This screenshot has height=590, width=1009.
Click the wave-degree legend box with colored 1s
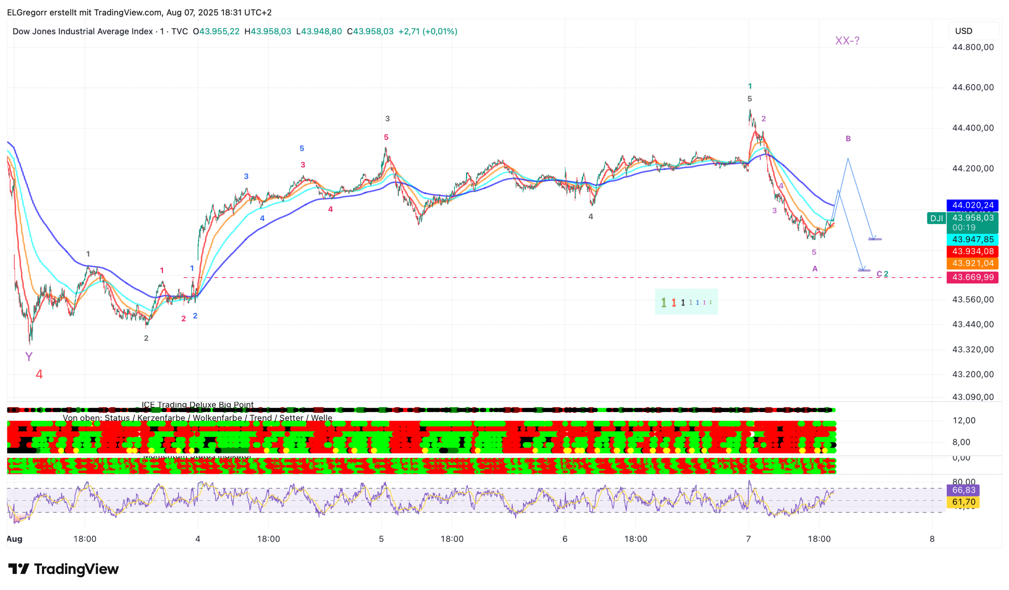click(686, 302)
